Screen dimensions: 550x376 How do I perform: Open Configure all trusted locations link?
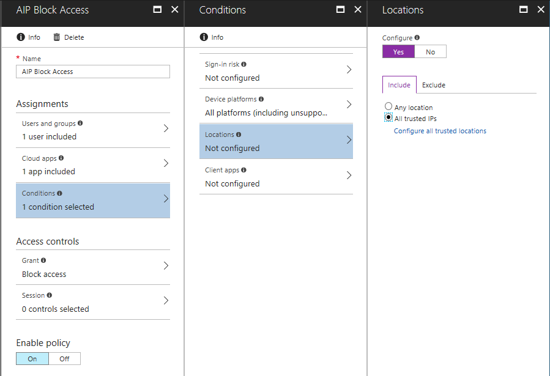pyautogui.click(x=440, y=131)
